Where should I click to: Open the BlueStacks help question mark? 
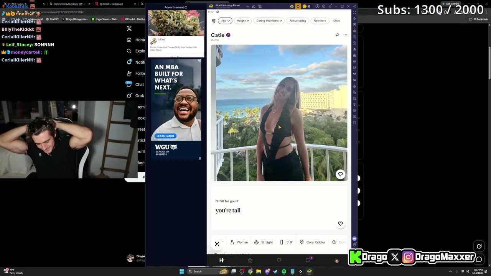click(x=323, y=6)
